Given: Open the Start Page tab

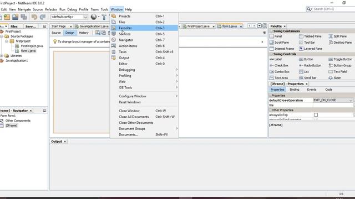Looking at the screenshot, I should [59, 27].
